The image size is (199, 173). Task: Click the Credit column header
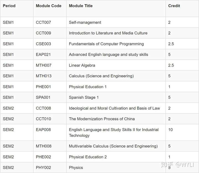pos(174,6)
